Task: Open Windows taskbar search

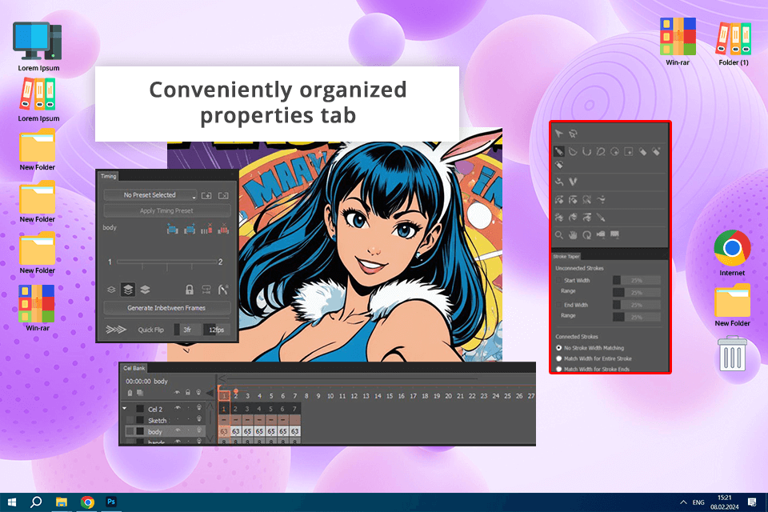Action: [x=36, y=502]
